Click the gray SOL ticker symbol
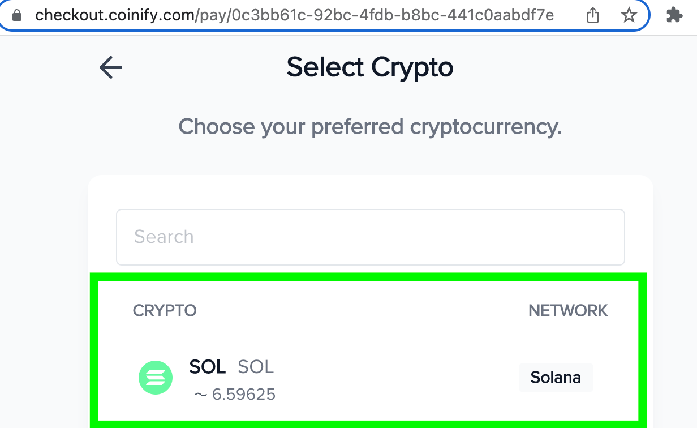The image size is (697, 428). click(256, 367)
